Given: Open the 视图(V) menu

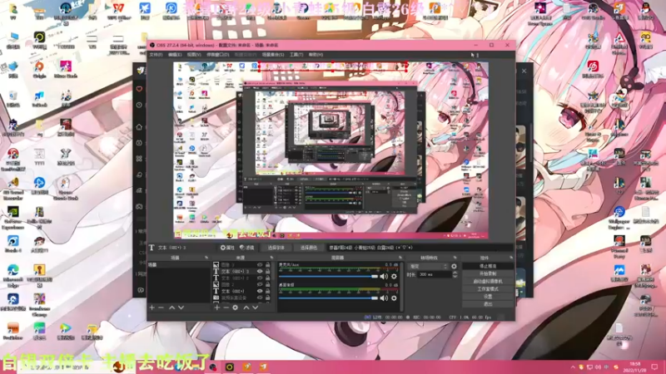Looking at the screenshot, I should tap(194, 55).
